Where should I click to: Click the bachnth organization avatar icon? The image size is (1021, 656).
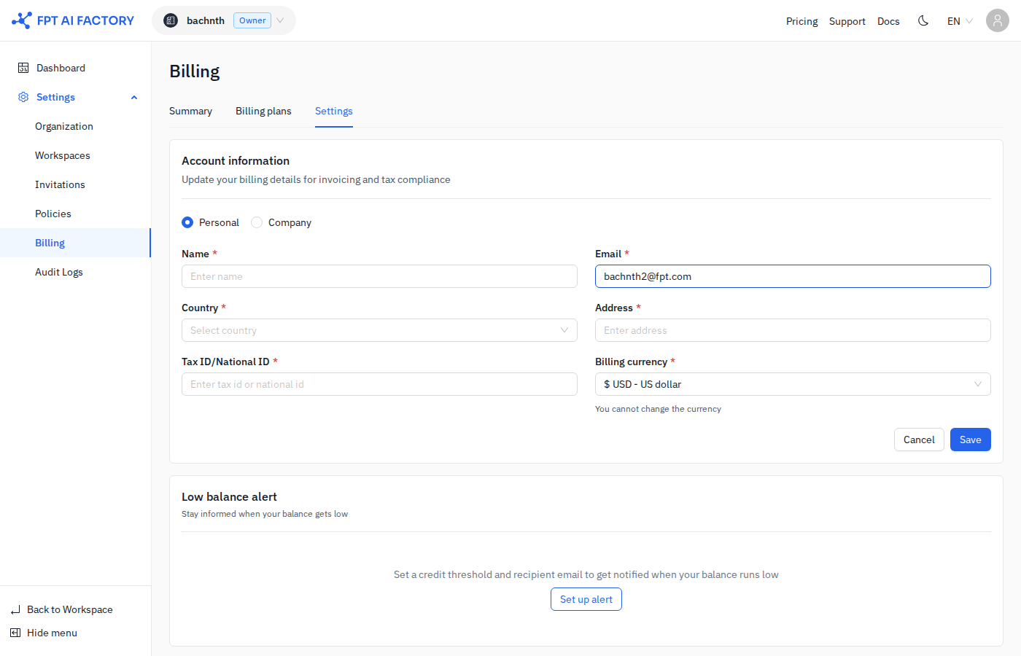[x=171, y=20]
